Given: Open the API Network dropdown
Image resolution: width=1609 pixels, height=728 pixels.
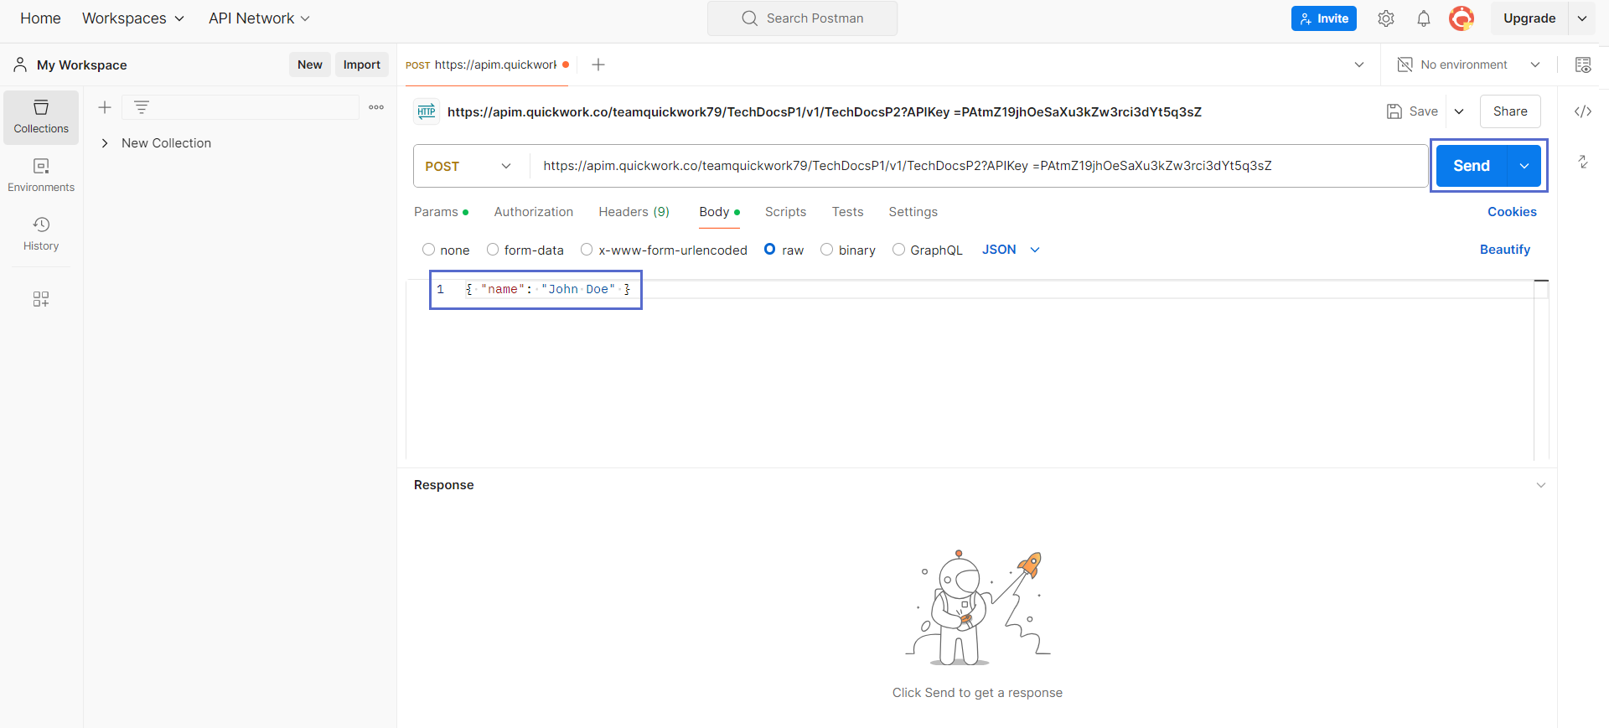Looking at the screenshot, I should pos(259,18).
